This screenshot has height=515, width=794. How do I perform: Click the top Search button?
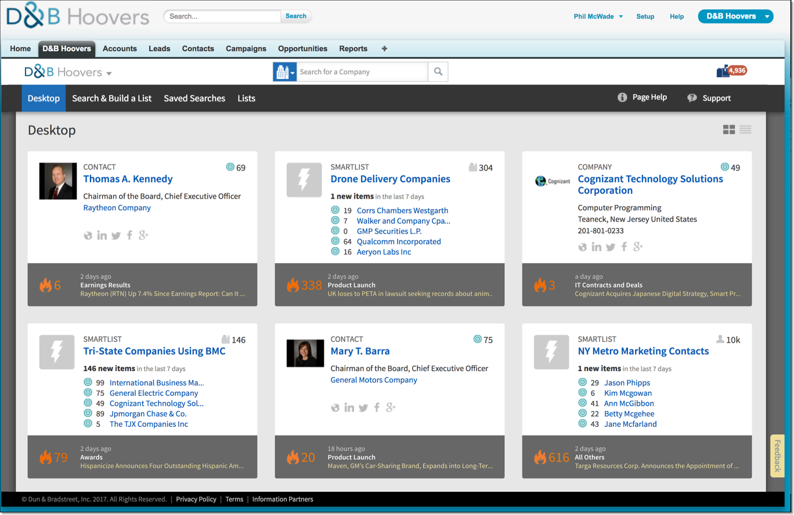[296, 16]
